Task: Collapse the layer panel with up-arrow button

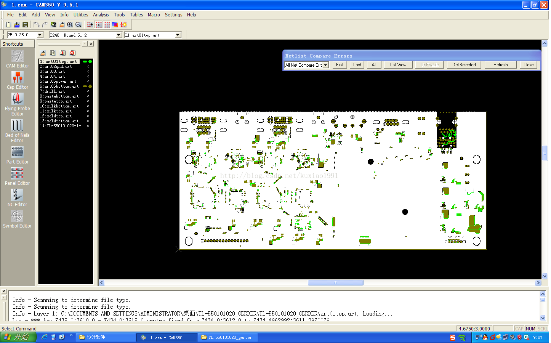Action: pyautogui.click(x=85, y=44)
